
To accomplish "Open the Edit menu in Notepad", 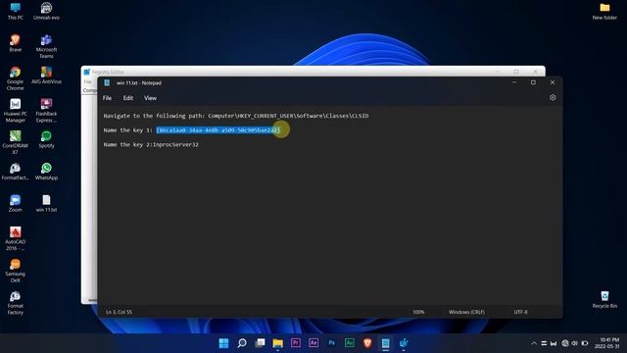I will tap(128, 98).
